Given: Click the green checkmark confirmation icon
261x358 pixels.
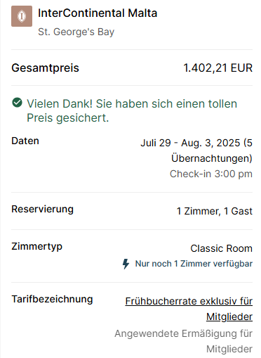Looking at the screenshot, I should 17,103.
